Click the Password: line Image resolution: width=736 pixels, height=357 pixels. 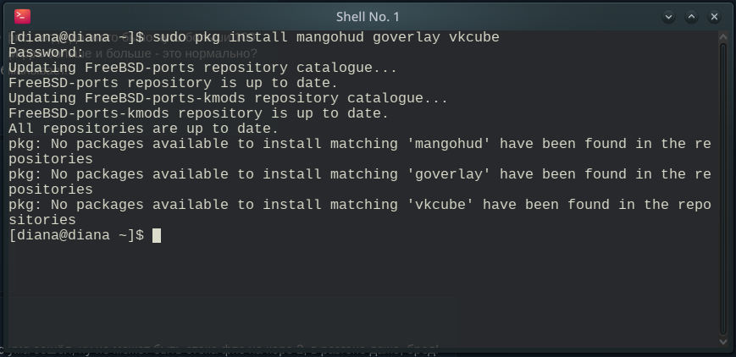[46, 52]
